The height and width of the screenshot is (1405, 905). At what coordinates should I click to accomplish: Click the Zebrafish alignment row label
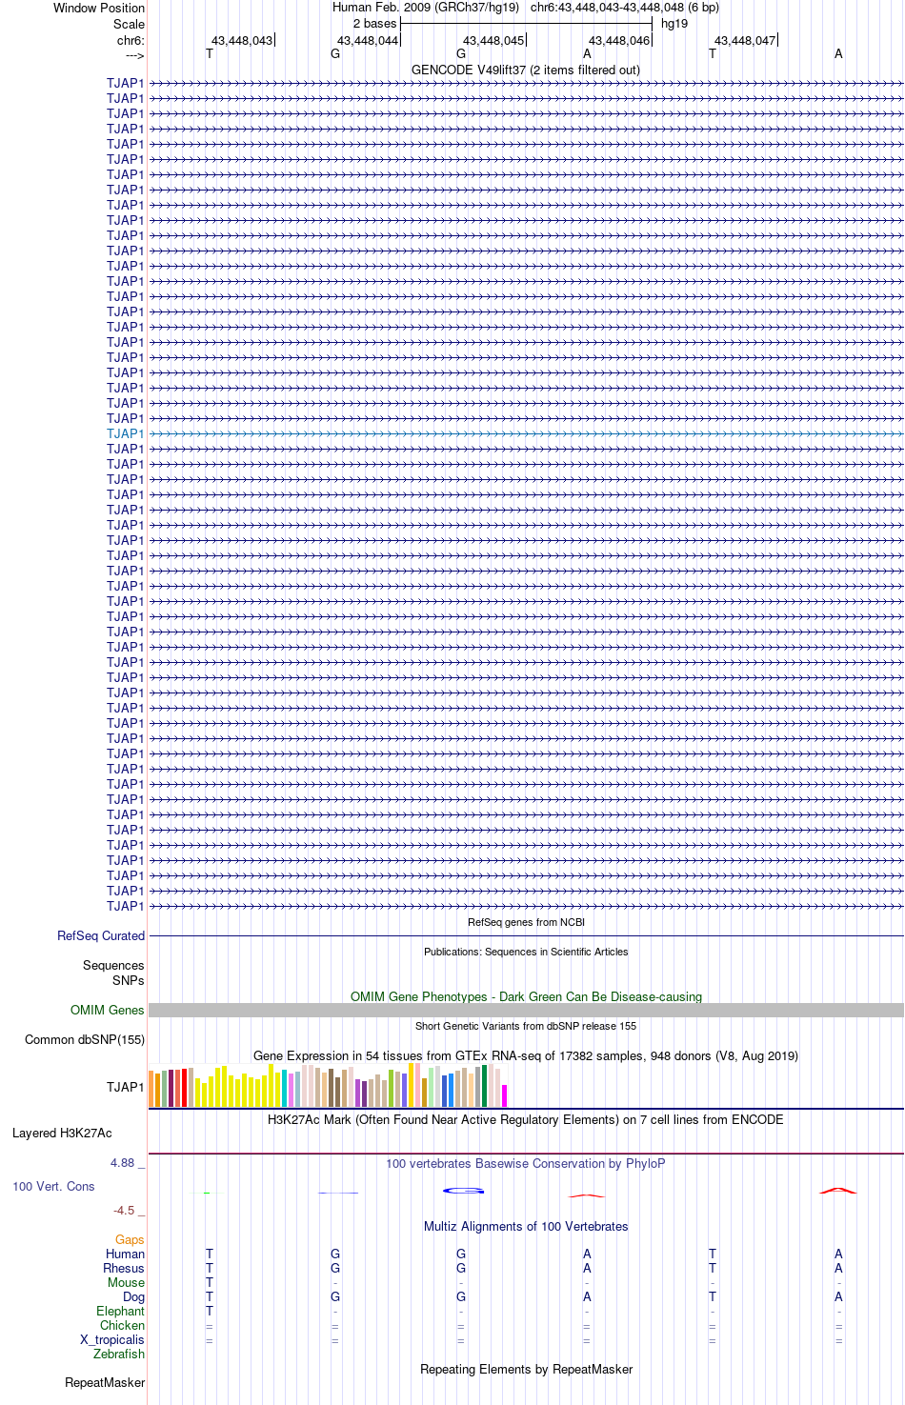[x=119, y=1355]
